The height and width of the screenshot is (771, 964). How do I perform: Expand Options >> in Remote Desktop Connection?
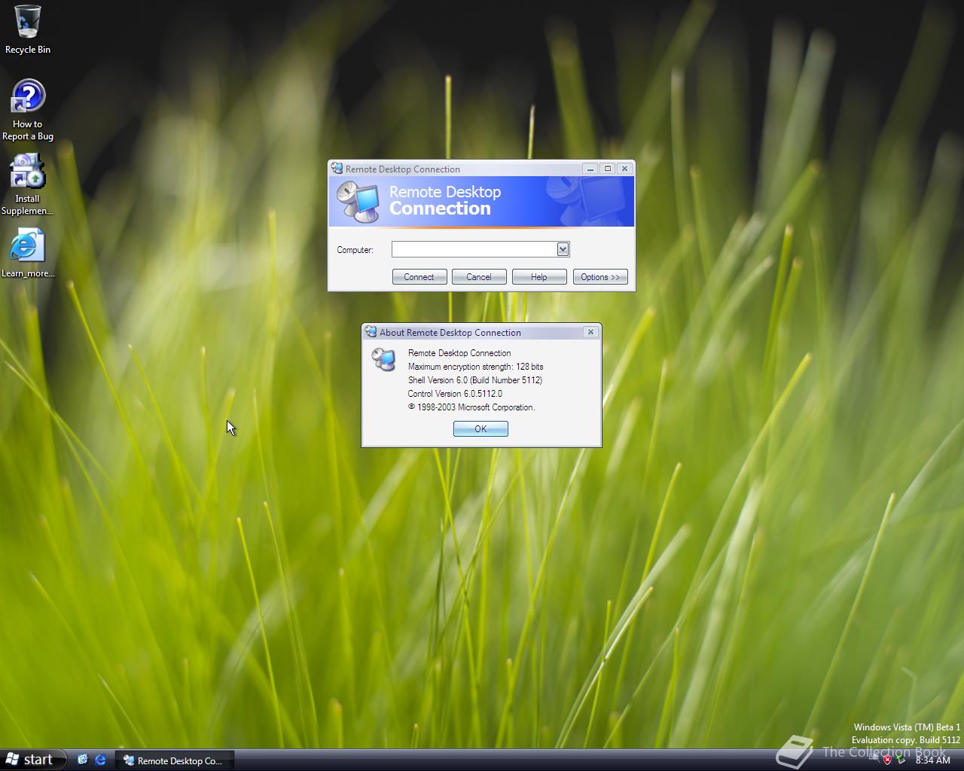tap(600, 277)
